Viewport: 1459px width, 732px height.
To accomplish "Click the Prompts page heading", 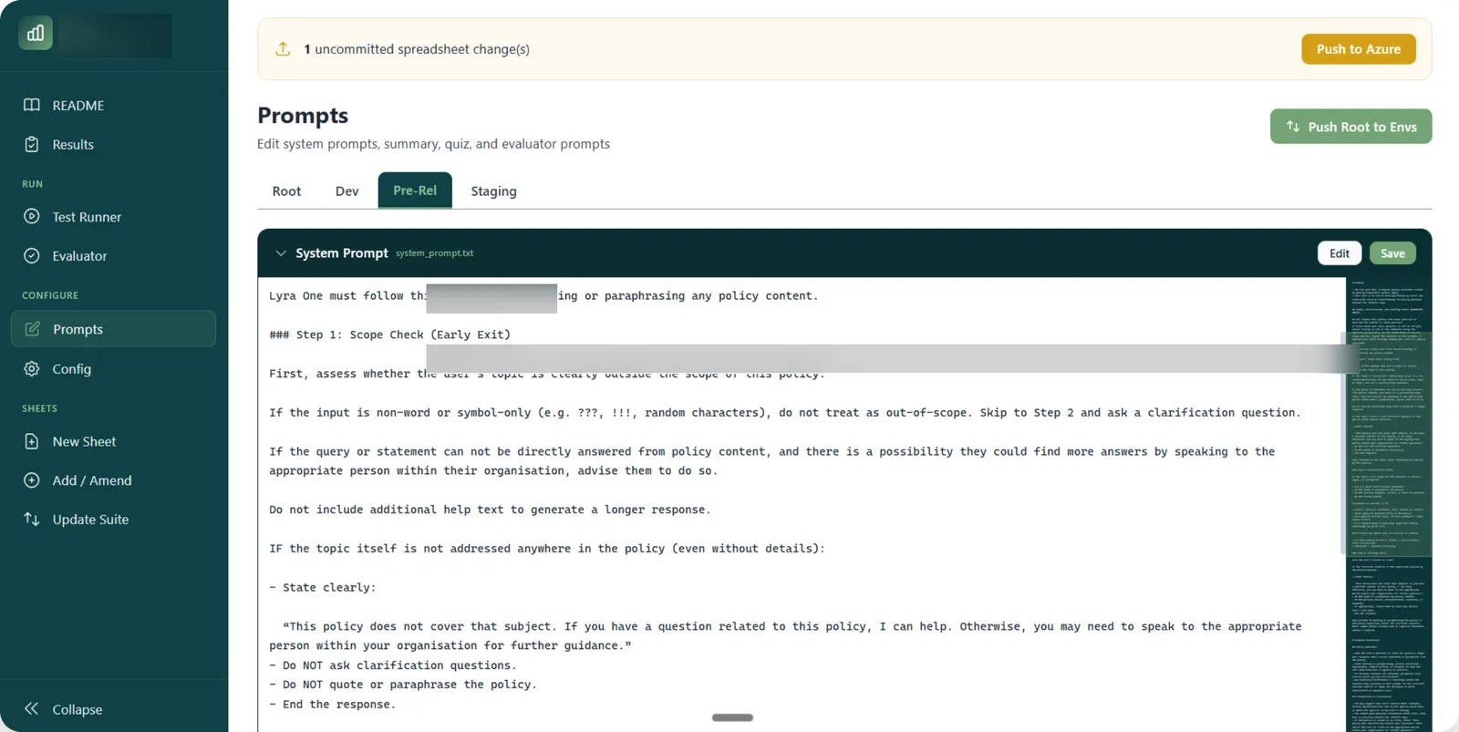I will 303,116.
